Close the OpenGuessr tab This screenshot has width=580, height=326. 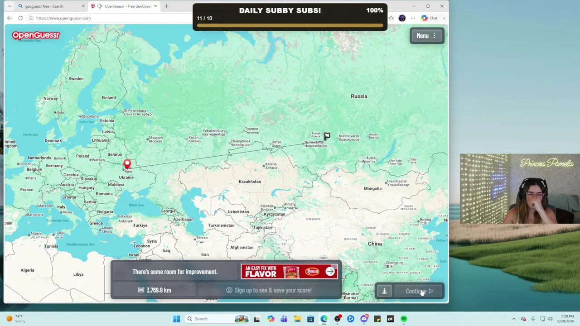click(x=155, y=6)
